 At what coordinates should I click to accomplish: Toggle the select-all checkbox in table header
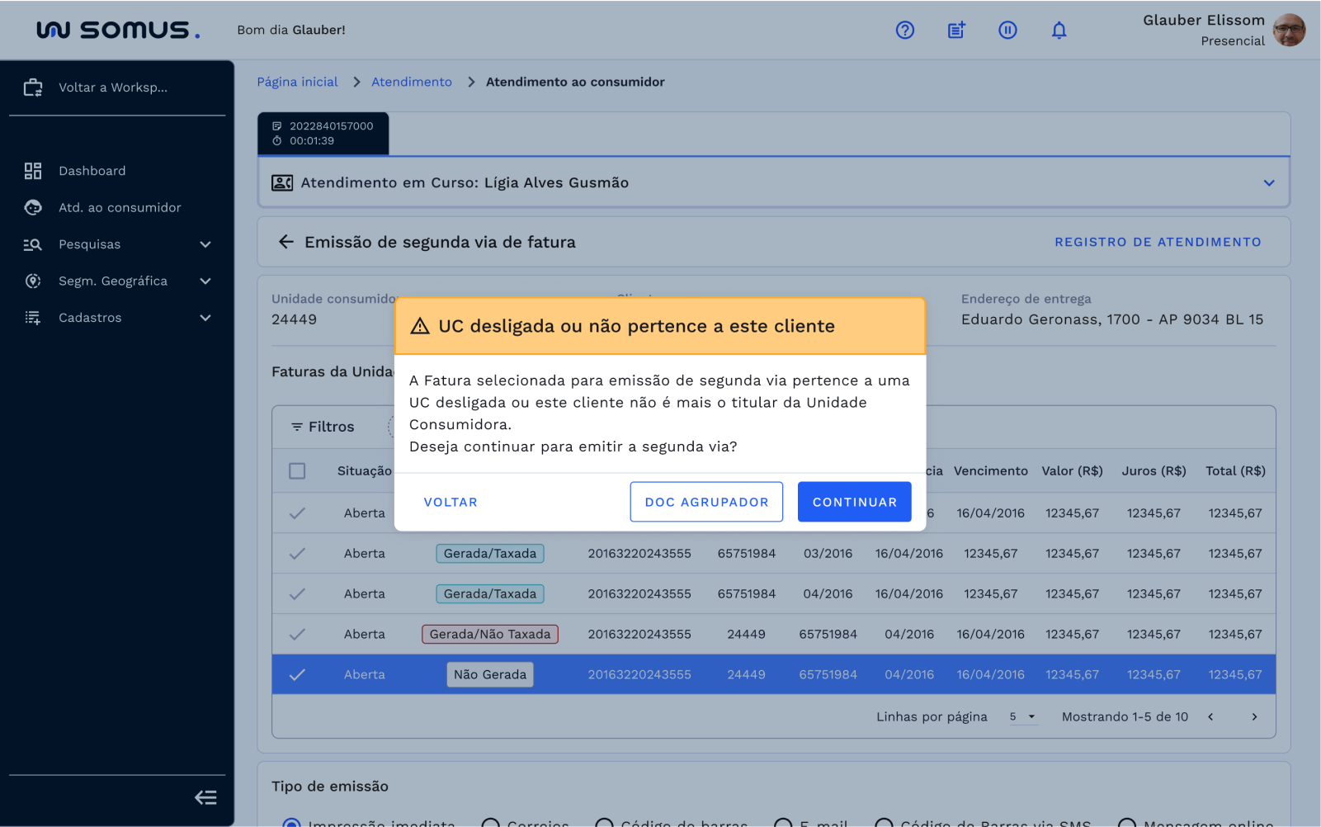[297, 471]
